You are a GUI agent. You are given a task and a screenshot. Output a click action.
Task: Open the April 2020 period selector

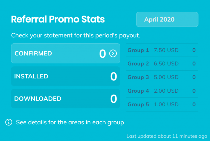coord(167,19)
